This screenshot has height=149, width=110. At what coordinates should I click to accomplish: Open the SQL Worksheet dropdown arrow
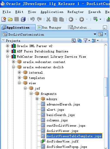[x=100, y=19]
